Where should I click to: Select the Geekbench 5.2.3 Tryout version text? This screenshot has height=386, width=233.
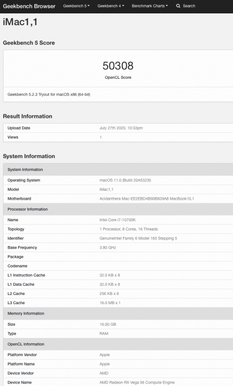(49, 94)
